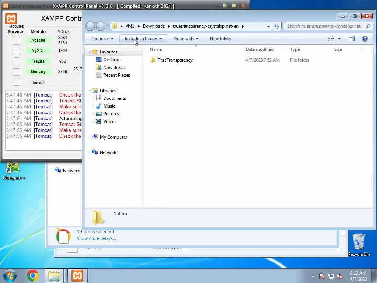
Task: Select Libraries in navigation pane
Action: pos(108,91)
